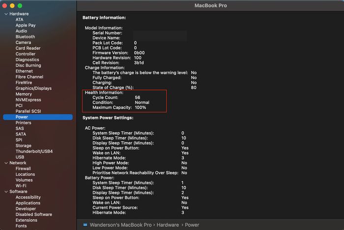Select Apple Pay in the sidebar
The image size is (344, 230).
tap(26, 25)
